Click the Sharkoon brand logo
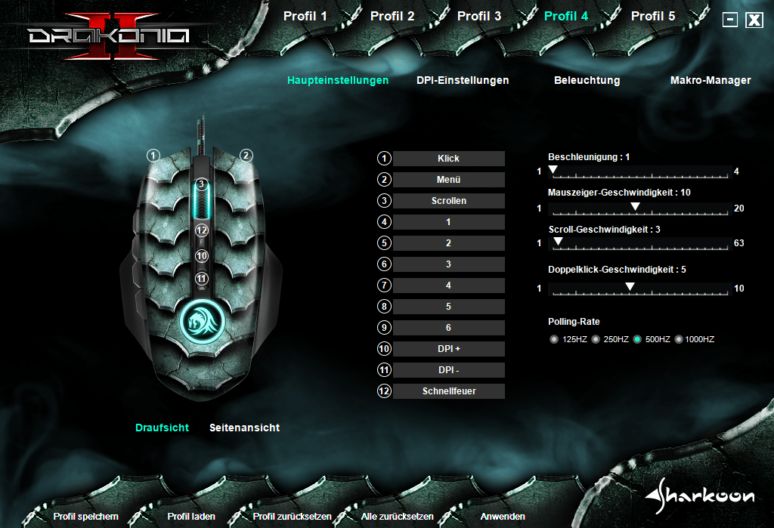774x528 pixels. coord(700,495)
